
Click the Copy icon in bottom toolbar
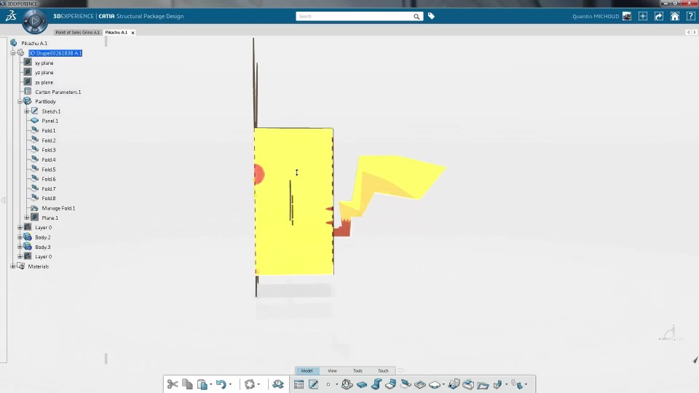coord(188,384)
